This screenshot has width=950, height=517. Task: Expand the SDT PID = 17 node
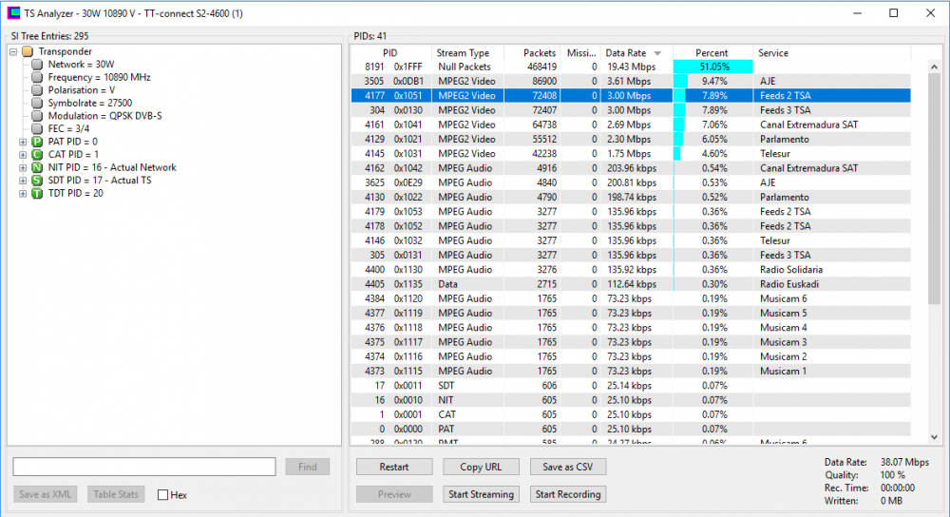coord(23,180)
